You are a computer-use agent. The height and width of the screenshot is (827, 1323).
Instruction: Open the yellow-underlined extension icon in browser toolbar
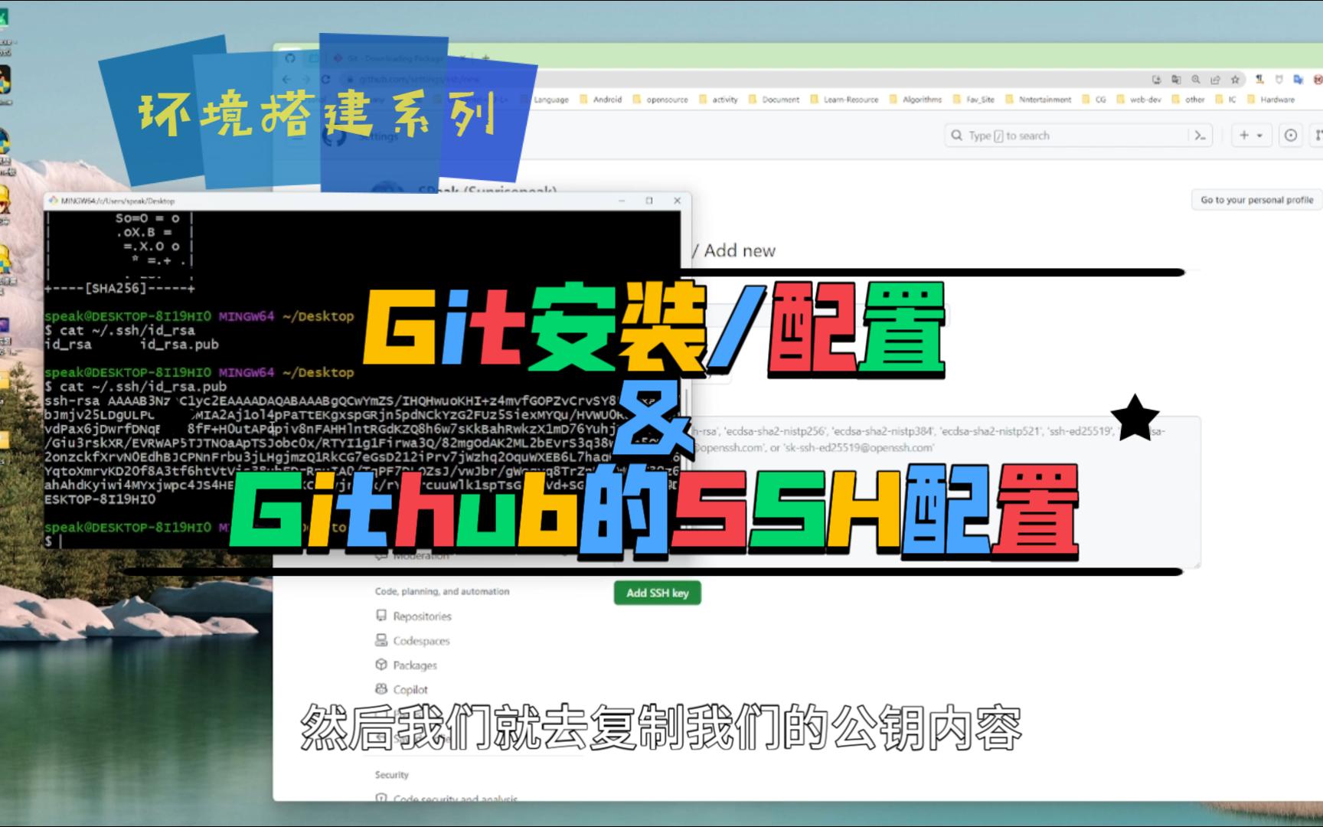pos(1259,80)
